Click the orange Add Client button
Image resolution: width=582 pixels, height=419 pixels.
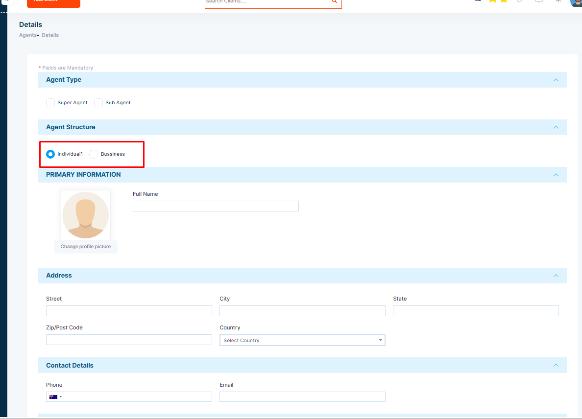(53, 3)
